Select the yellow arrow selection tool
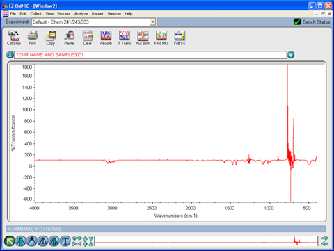The image size is (334, 251). [x=10, y=241]
